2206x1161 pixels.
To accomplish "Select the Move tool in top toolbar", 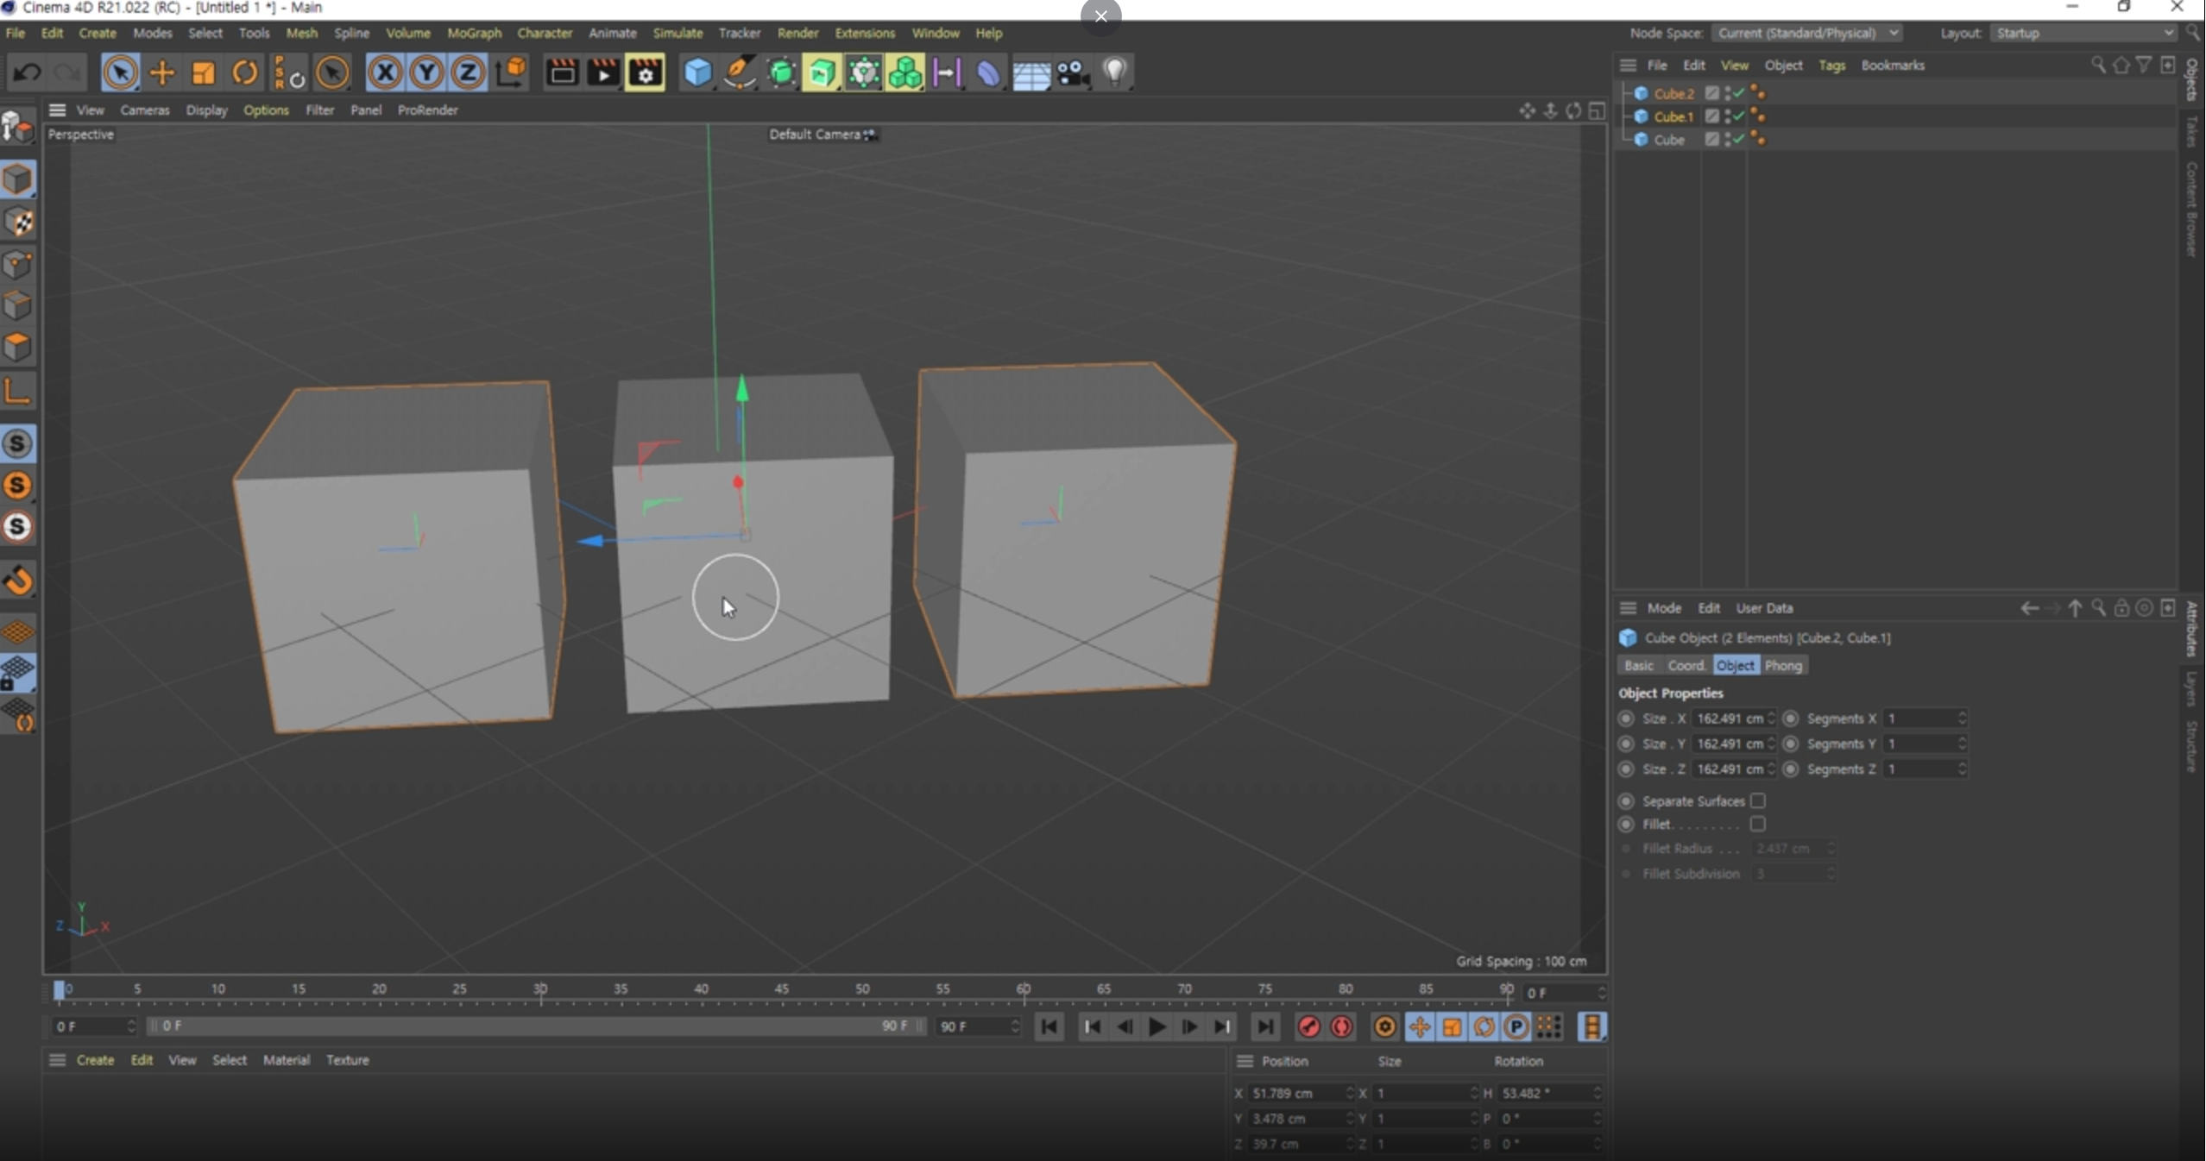I will [161, 73].
